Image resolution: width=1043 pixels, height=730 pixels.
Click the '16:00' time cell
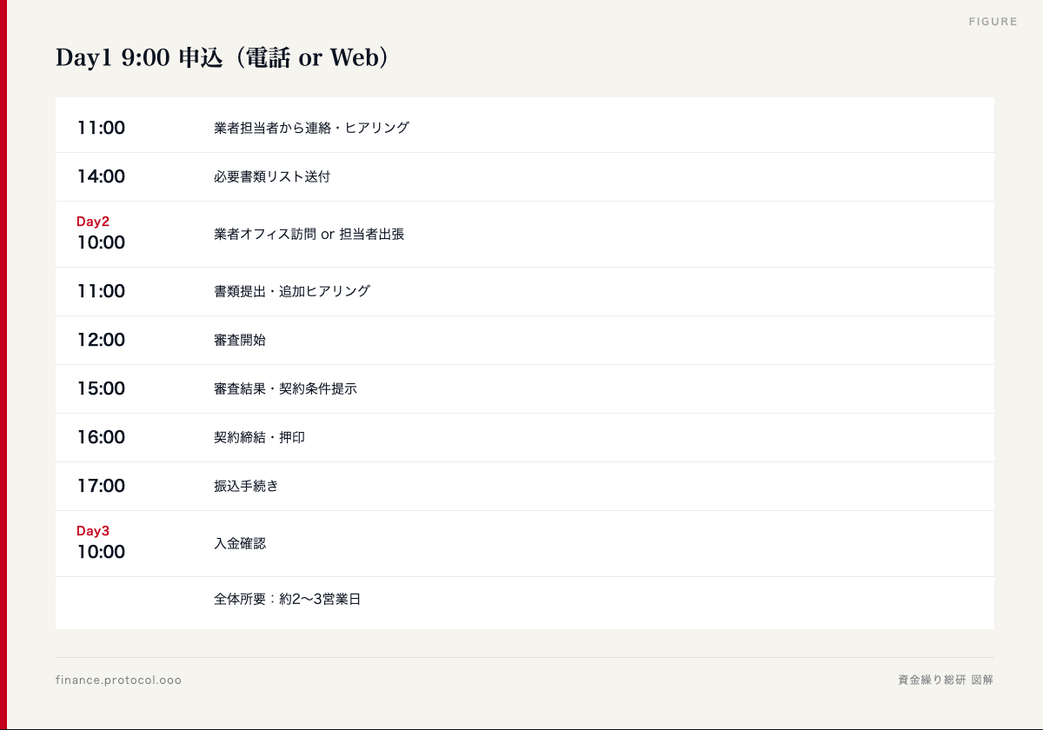pyautogui.click(x=101, y=437)
